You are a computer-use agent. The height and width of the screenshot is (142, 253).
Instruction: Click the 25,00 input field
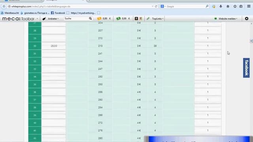tap(54, 46)
